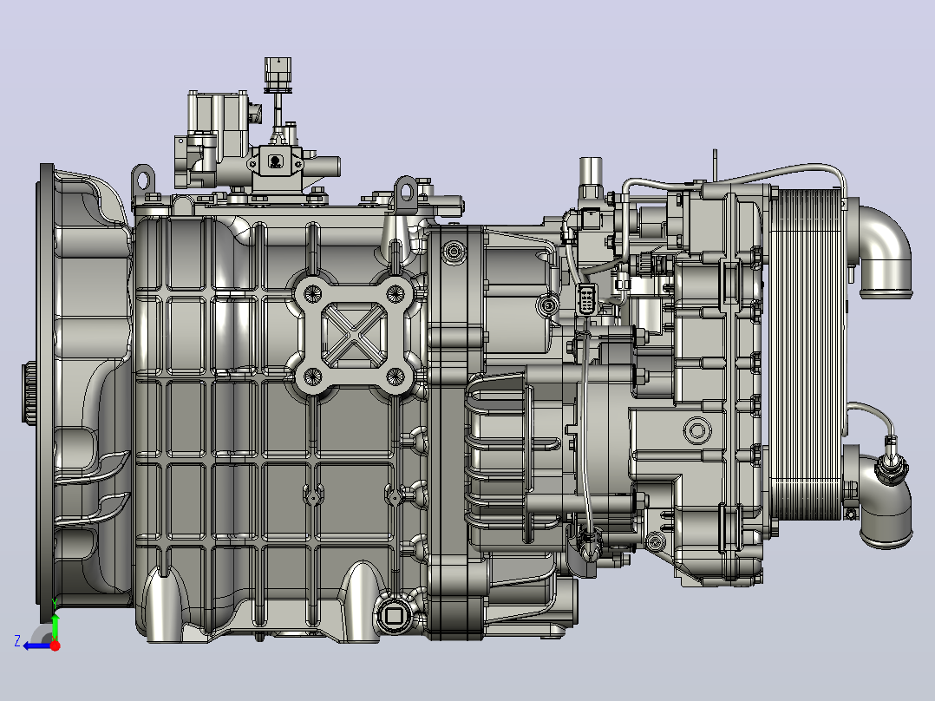Image resolution: width=935 pixels, height=701 pixels.
Task: Select the square four-bolt cover plate with X ribs
Action: [354, 335]
